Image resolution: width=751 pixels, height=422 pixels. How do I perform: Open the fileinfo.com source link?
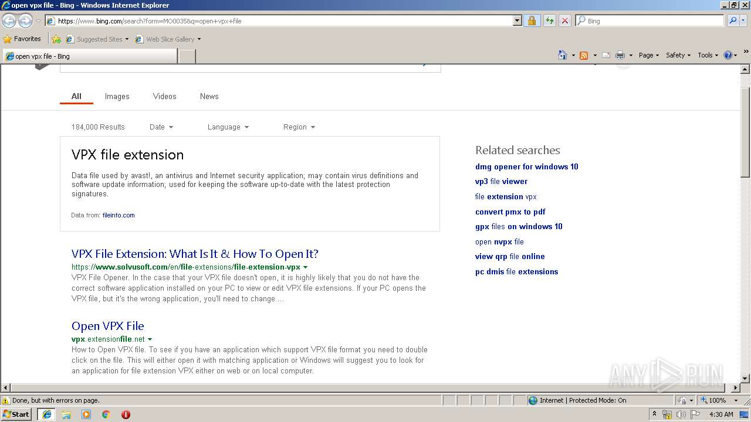tap(119, 215)
